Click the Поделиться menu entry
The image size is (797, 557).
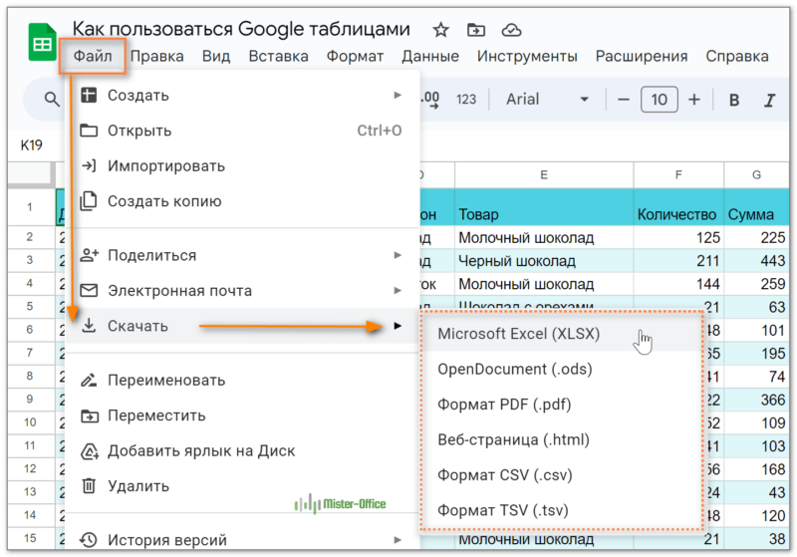coord(241,255)
